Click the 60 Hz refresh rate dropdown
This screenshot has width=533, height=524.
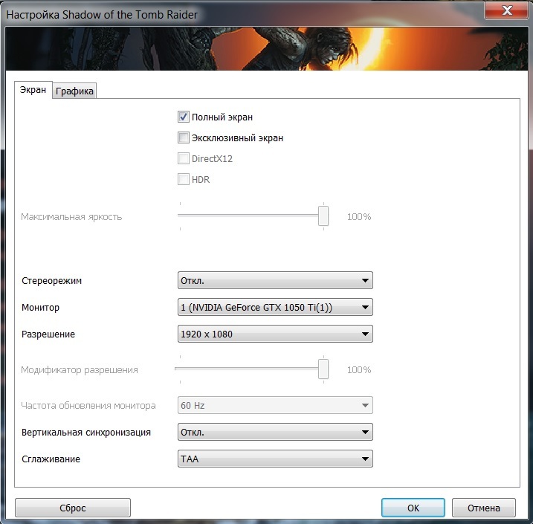(274, 406)
